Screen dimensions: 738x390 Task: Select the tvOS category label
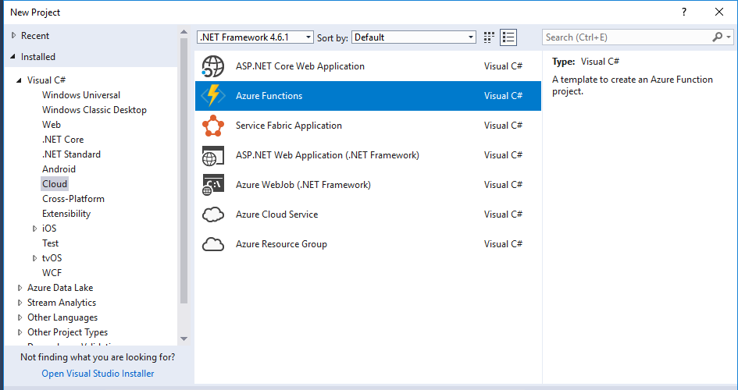point(52,258)
